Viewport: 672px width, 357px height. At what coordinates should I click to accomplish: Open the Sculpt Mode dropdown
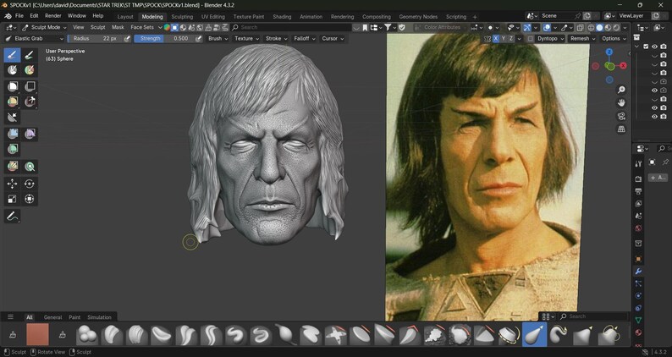[44, 27]
